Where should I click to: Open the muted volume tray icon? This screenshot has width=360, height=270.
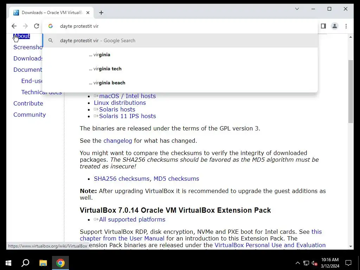click(315, 263)
